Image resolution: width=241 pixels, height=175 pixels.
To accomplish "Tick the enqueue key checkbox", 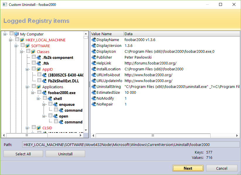I will (50, 103).
